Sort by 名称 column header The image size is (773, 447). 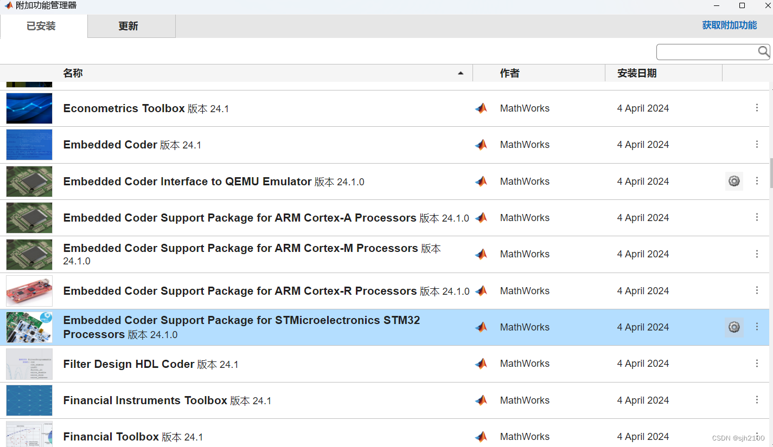[73, 73]
